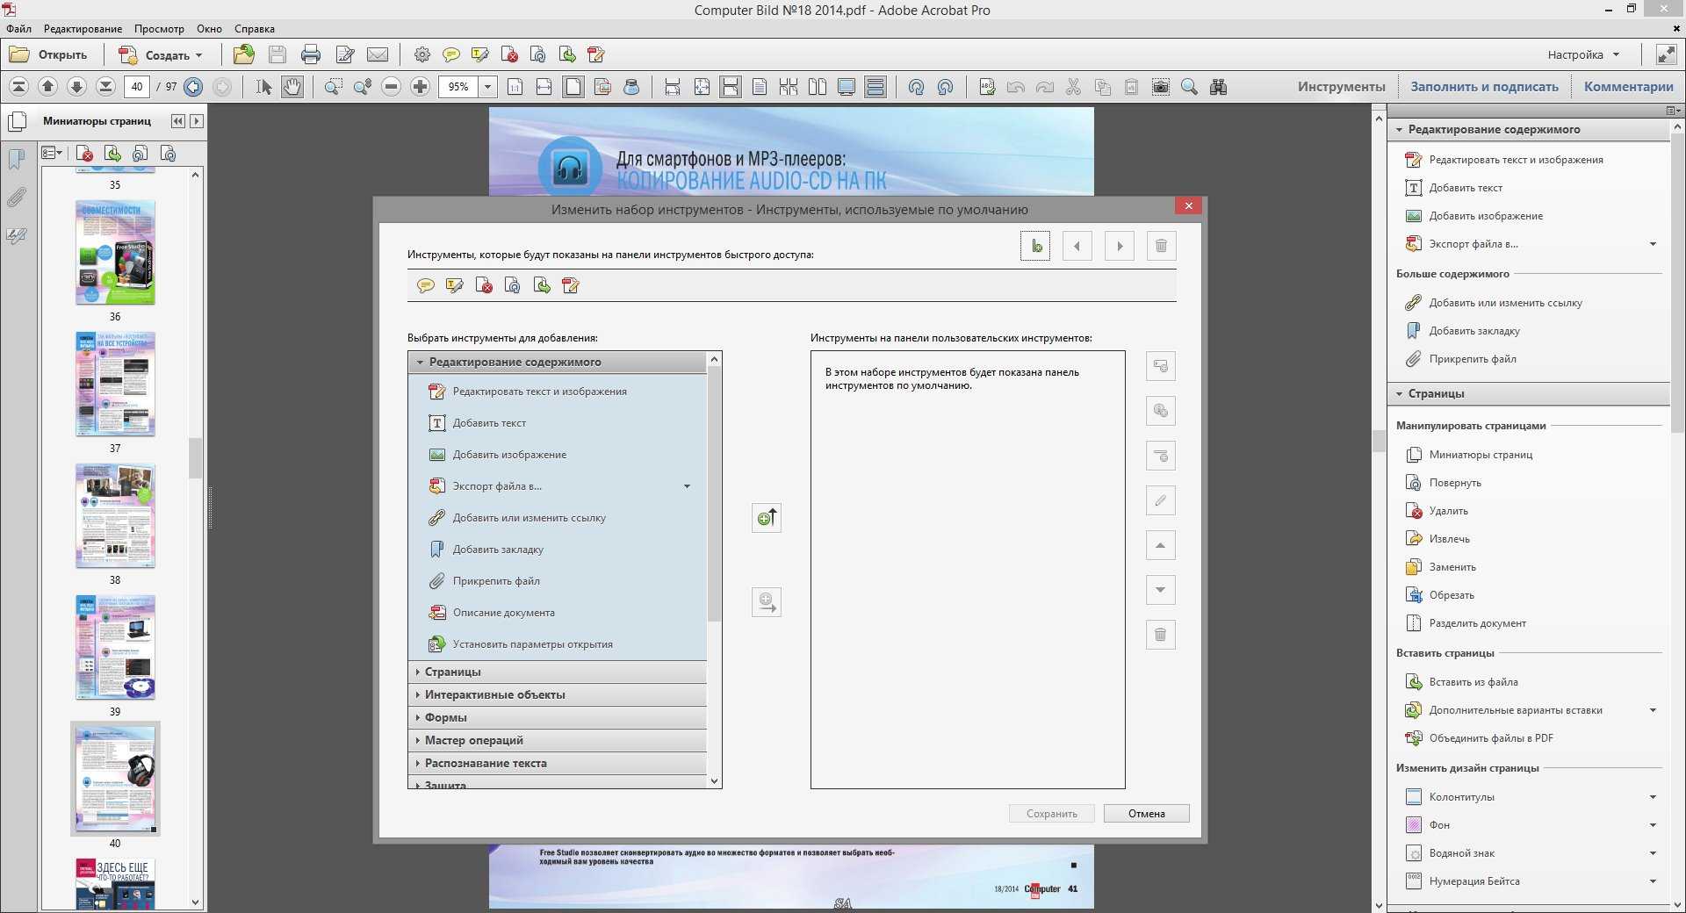Image resolution: width=1686 pixels, height=913 pixels.
Task: Open the Редактирование menu
Action: (x=83, y=29)
